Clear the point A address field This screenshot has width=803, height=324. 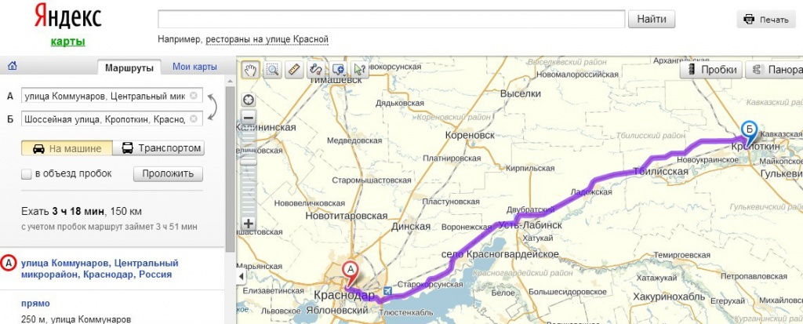(194, 96)
